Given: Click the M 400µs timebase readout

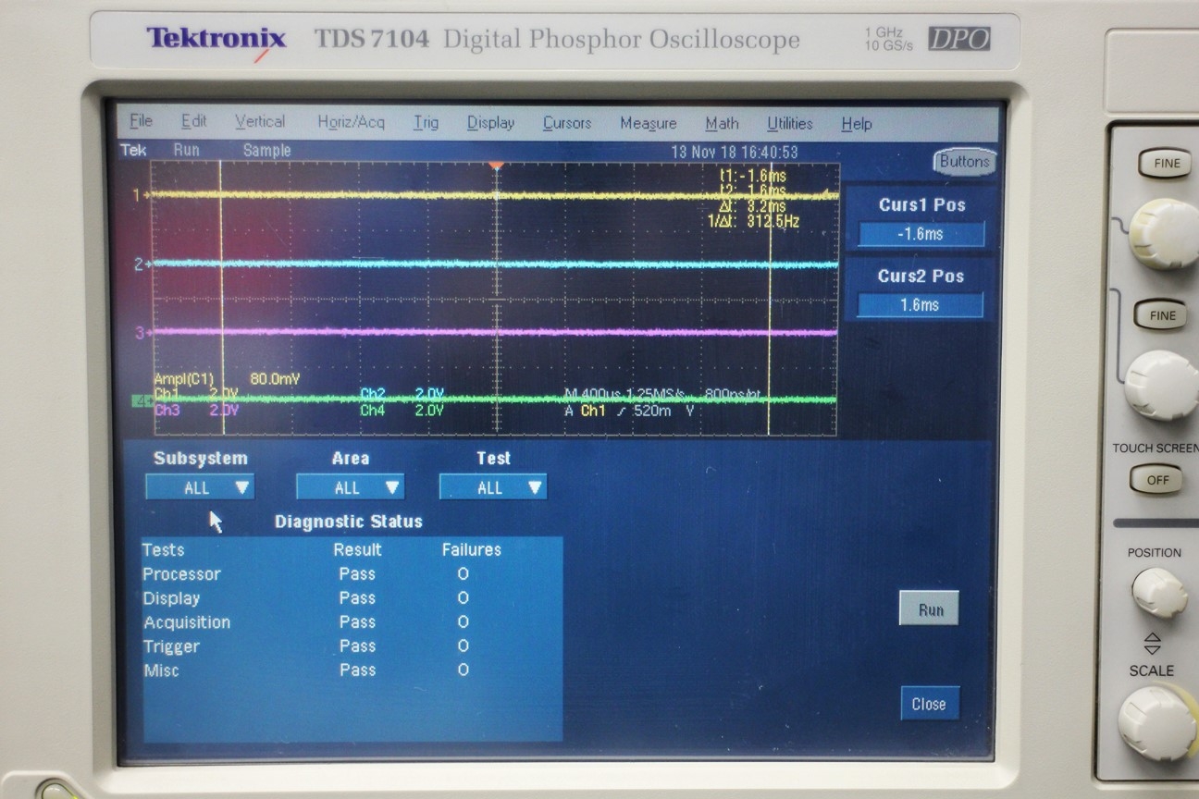Looking at the screenshot, I should [x=662, y=395].
